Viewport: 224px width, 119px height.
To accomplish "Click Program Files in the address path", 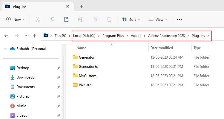I will coord(113,36).
